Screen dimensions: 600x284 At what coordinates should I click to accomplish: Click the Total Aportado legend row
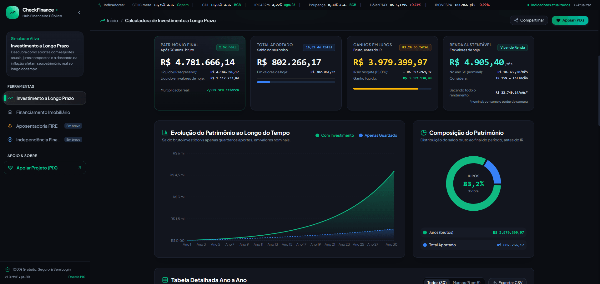click(473, 245)
